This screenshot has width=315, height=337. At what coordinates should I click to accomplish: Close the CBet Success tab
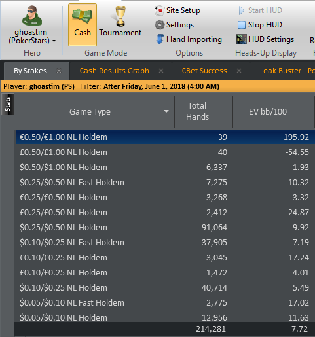239,71
